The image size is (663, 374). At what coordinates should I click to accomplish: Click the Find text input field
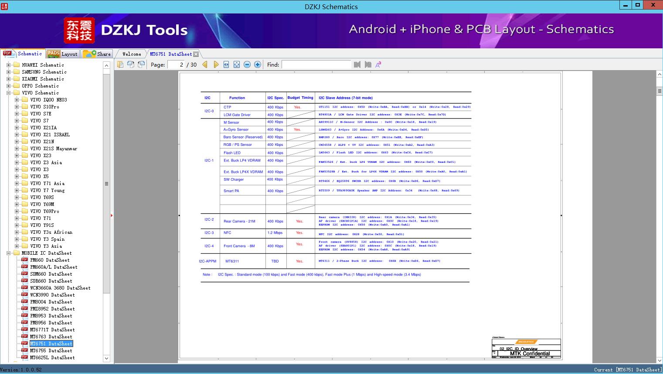(x=316, y=64)
